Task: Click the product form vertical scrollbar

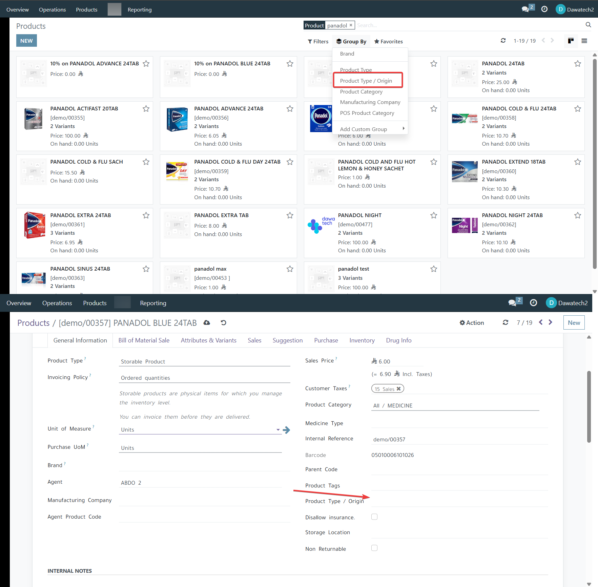Action: [x=589, y=406]
